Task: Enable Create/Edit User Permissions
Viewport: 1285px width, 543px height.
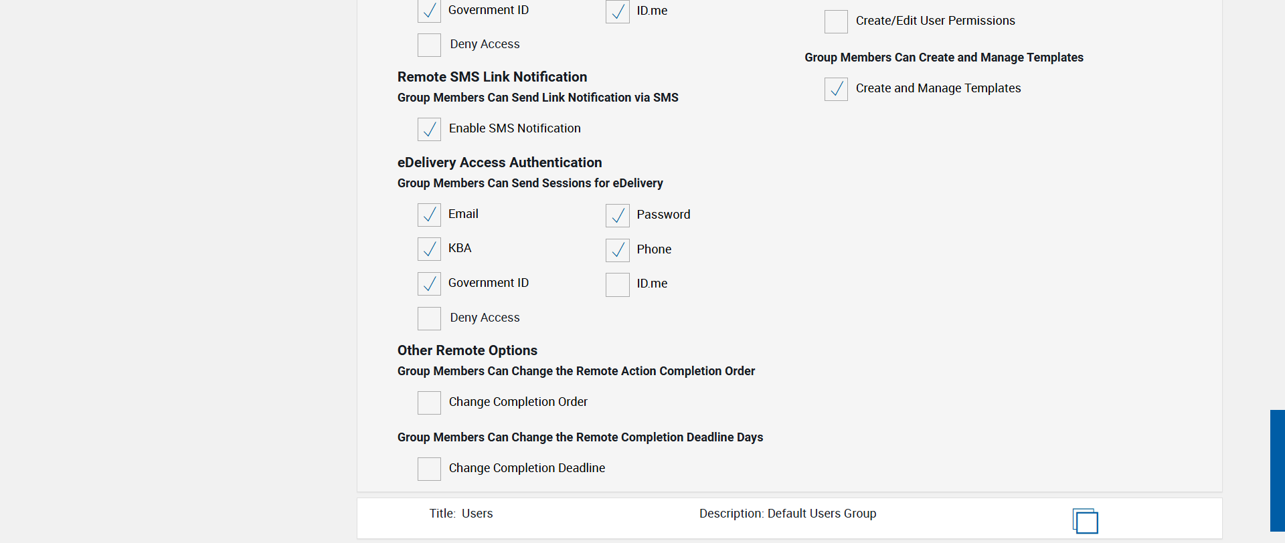Action: click(x=836, y=21)
